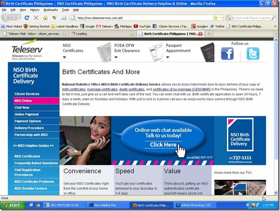Open the History menu
Screen dimensions: 280x211
[35, 10]
